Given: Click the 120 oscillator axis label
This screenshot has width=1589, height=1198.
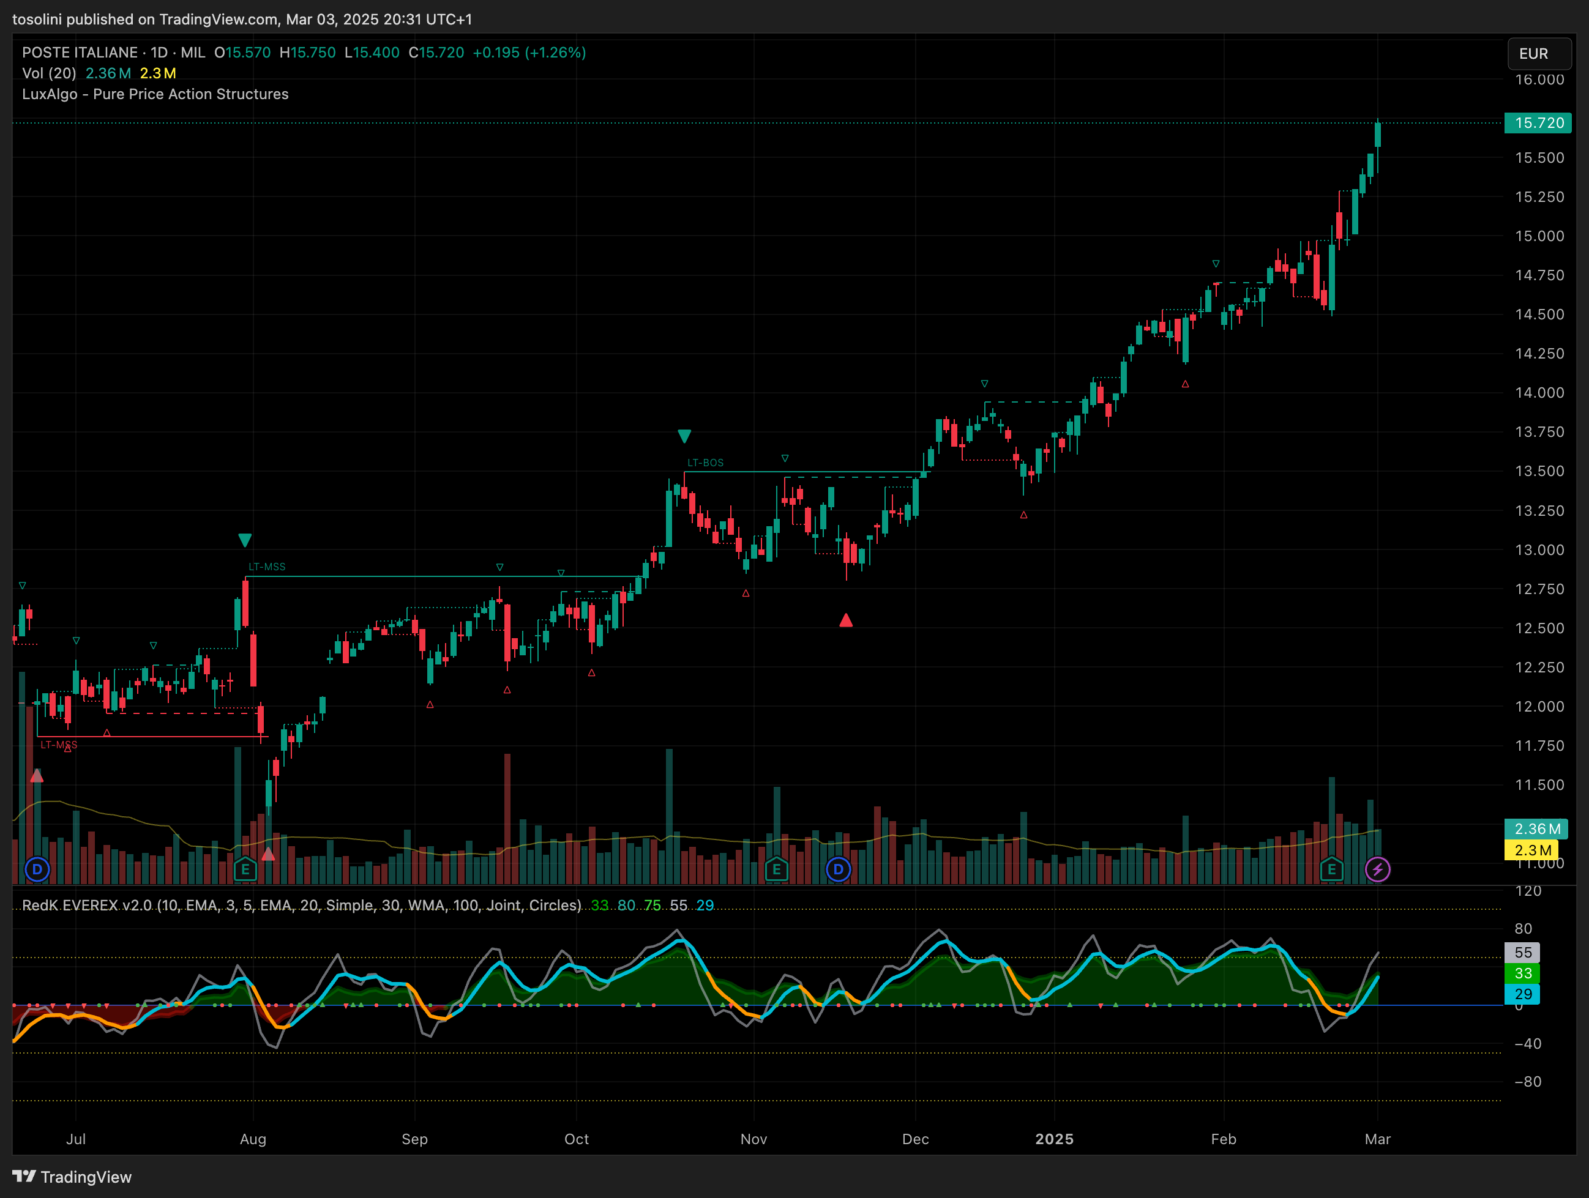Looking at the screenshot, I should click(x=1527, y=891).
